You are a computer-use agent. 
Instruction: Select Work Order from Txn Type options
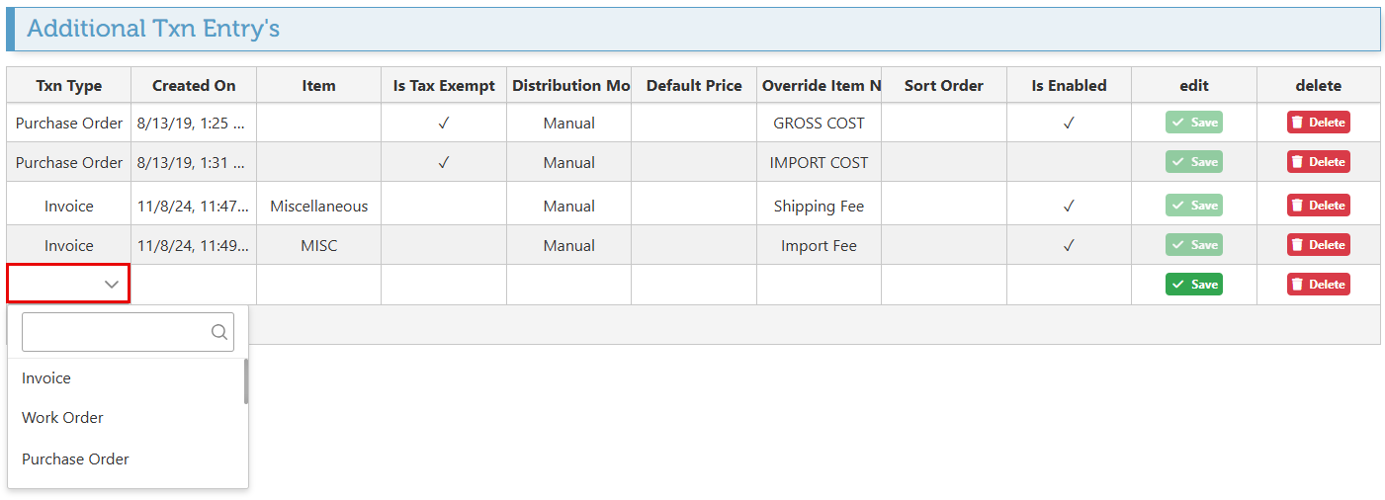pos(62,418)
